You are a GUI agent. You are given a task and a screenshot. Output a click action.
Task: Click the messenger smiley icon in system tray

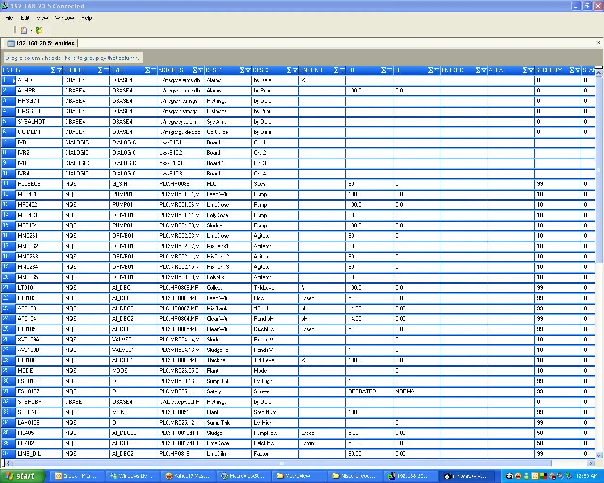coord(518,476)
